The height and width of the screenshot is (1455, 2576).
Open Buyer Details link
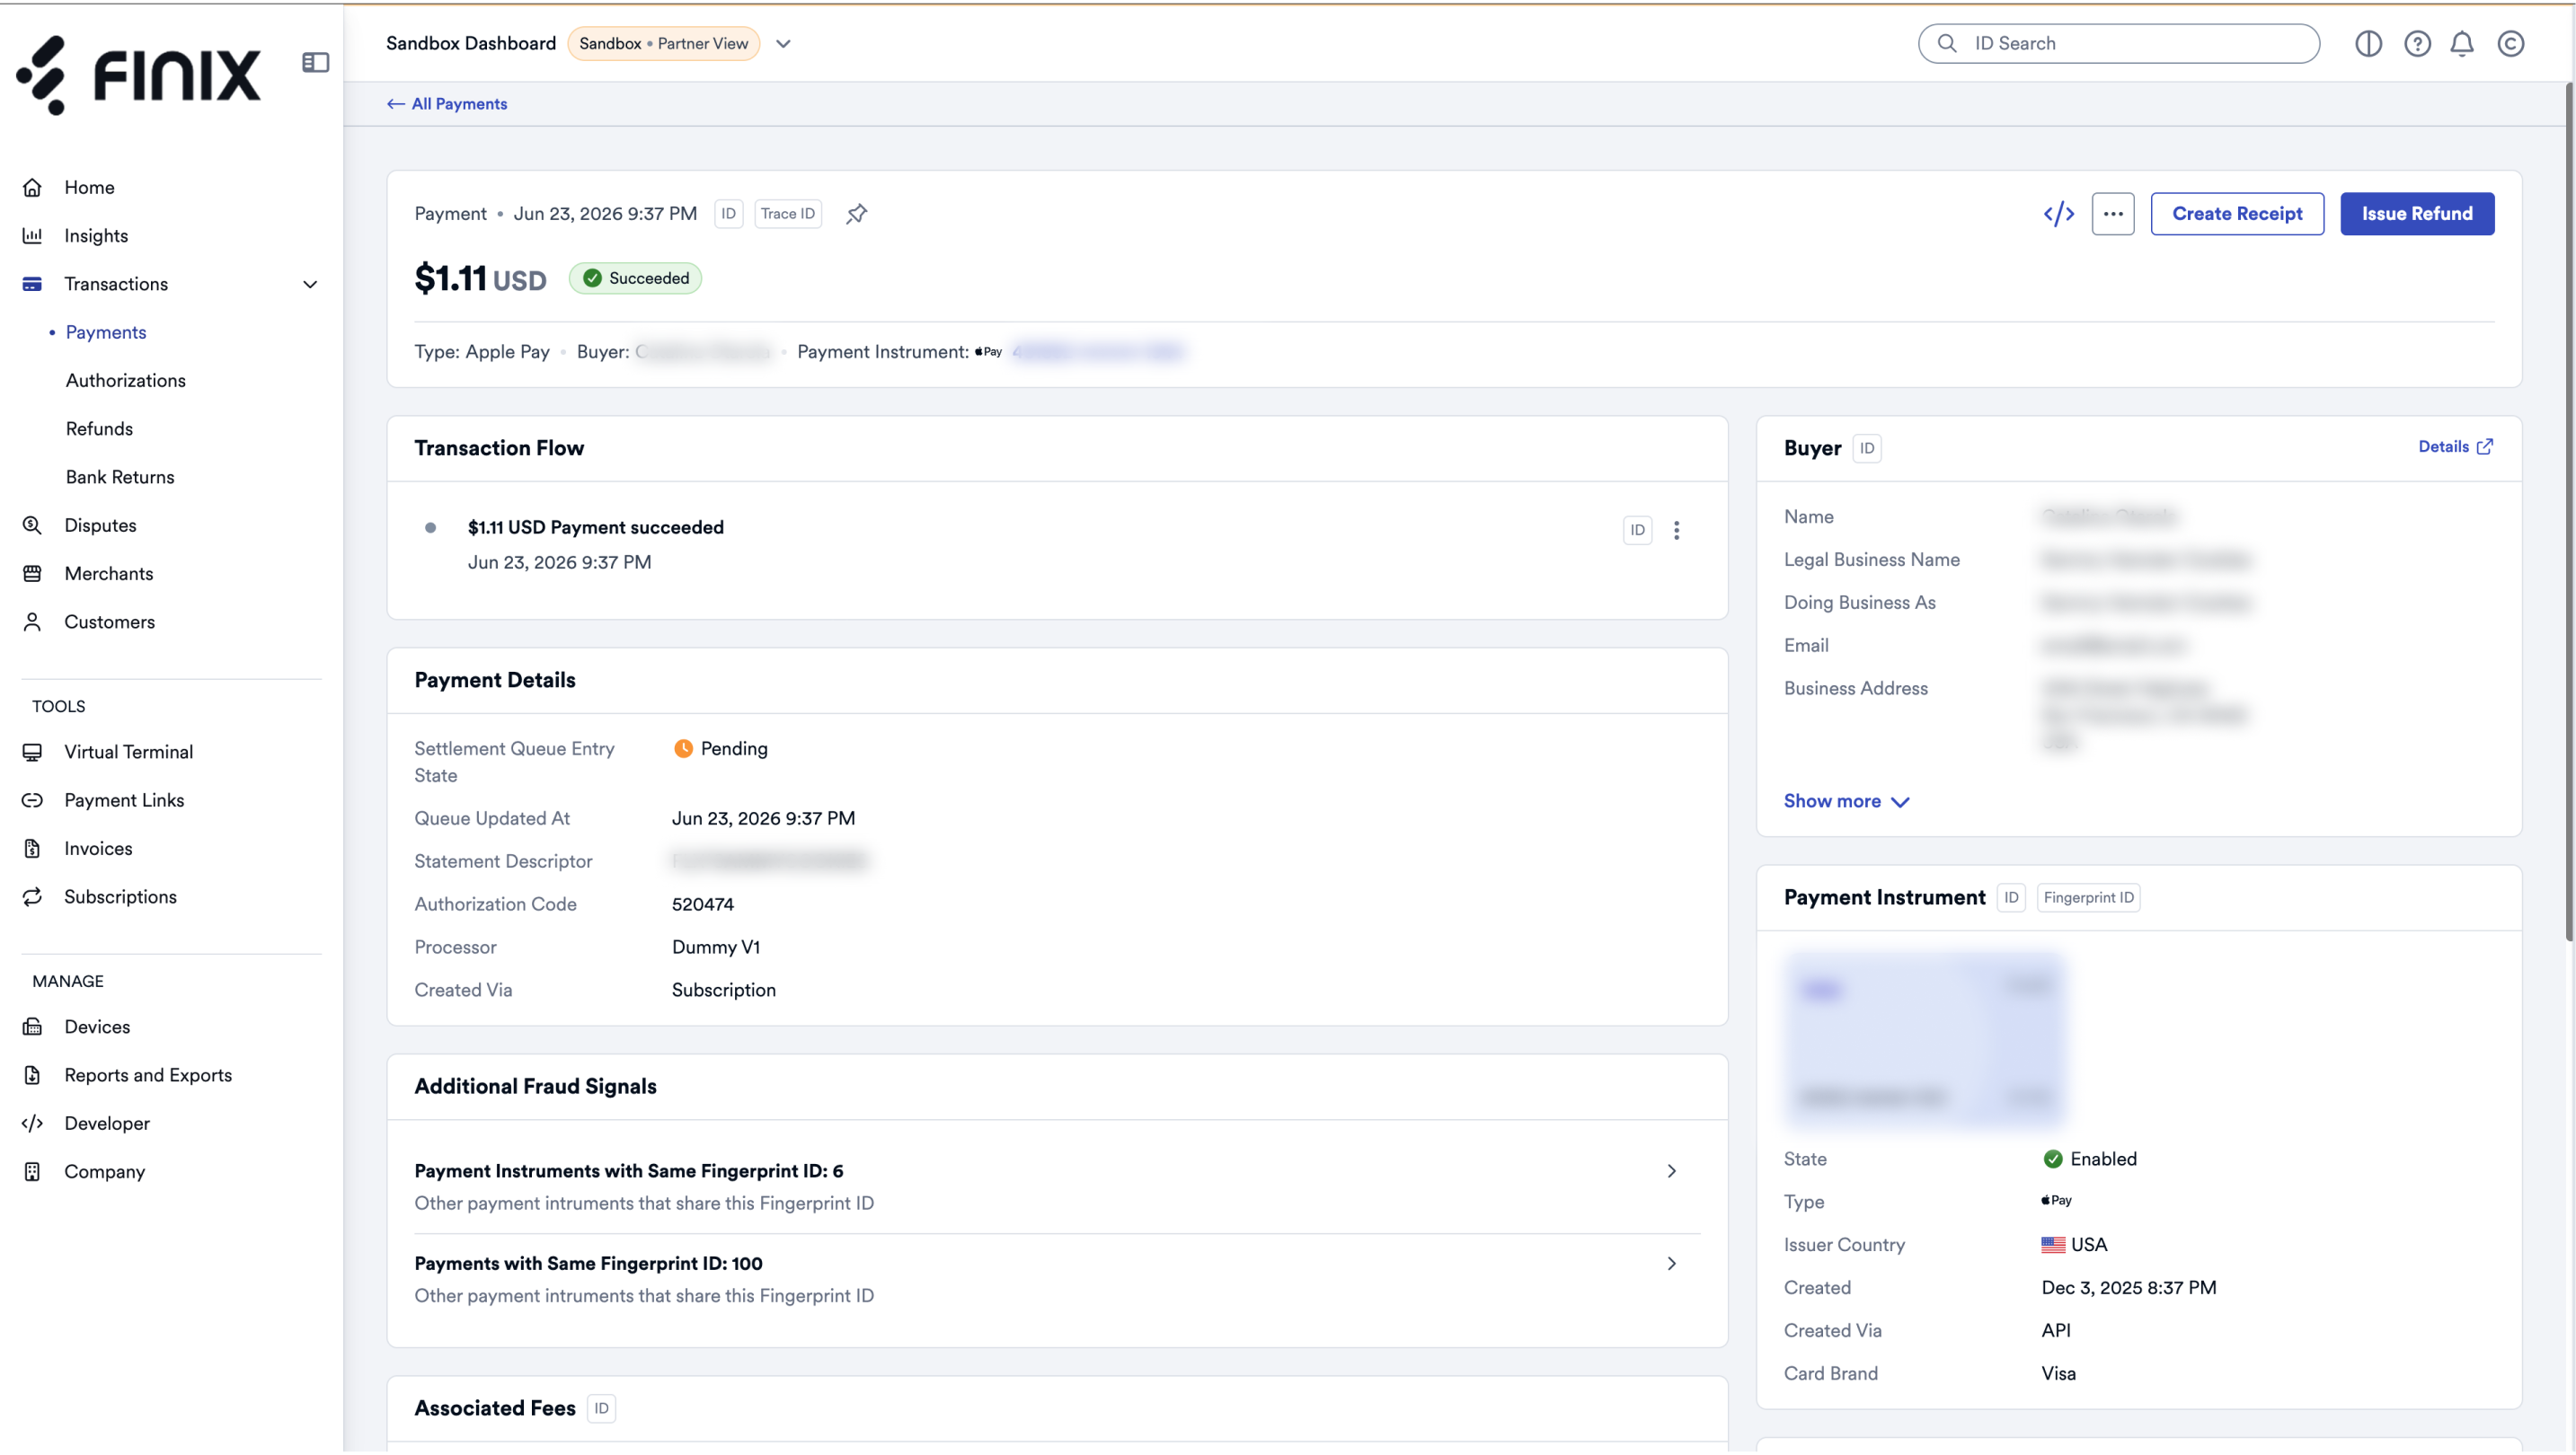click(2455, 446)
